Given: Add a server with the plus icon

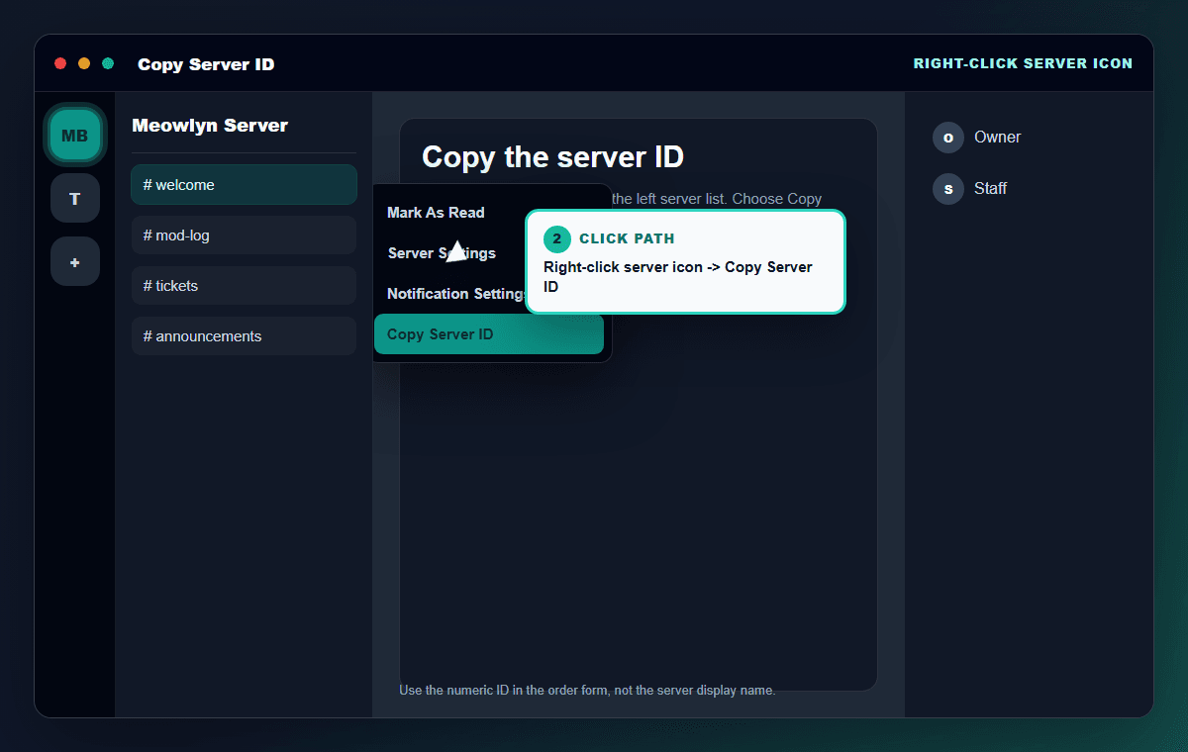Looking at the screenshot, I should coord(74,261).
